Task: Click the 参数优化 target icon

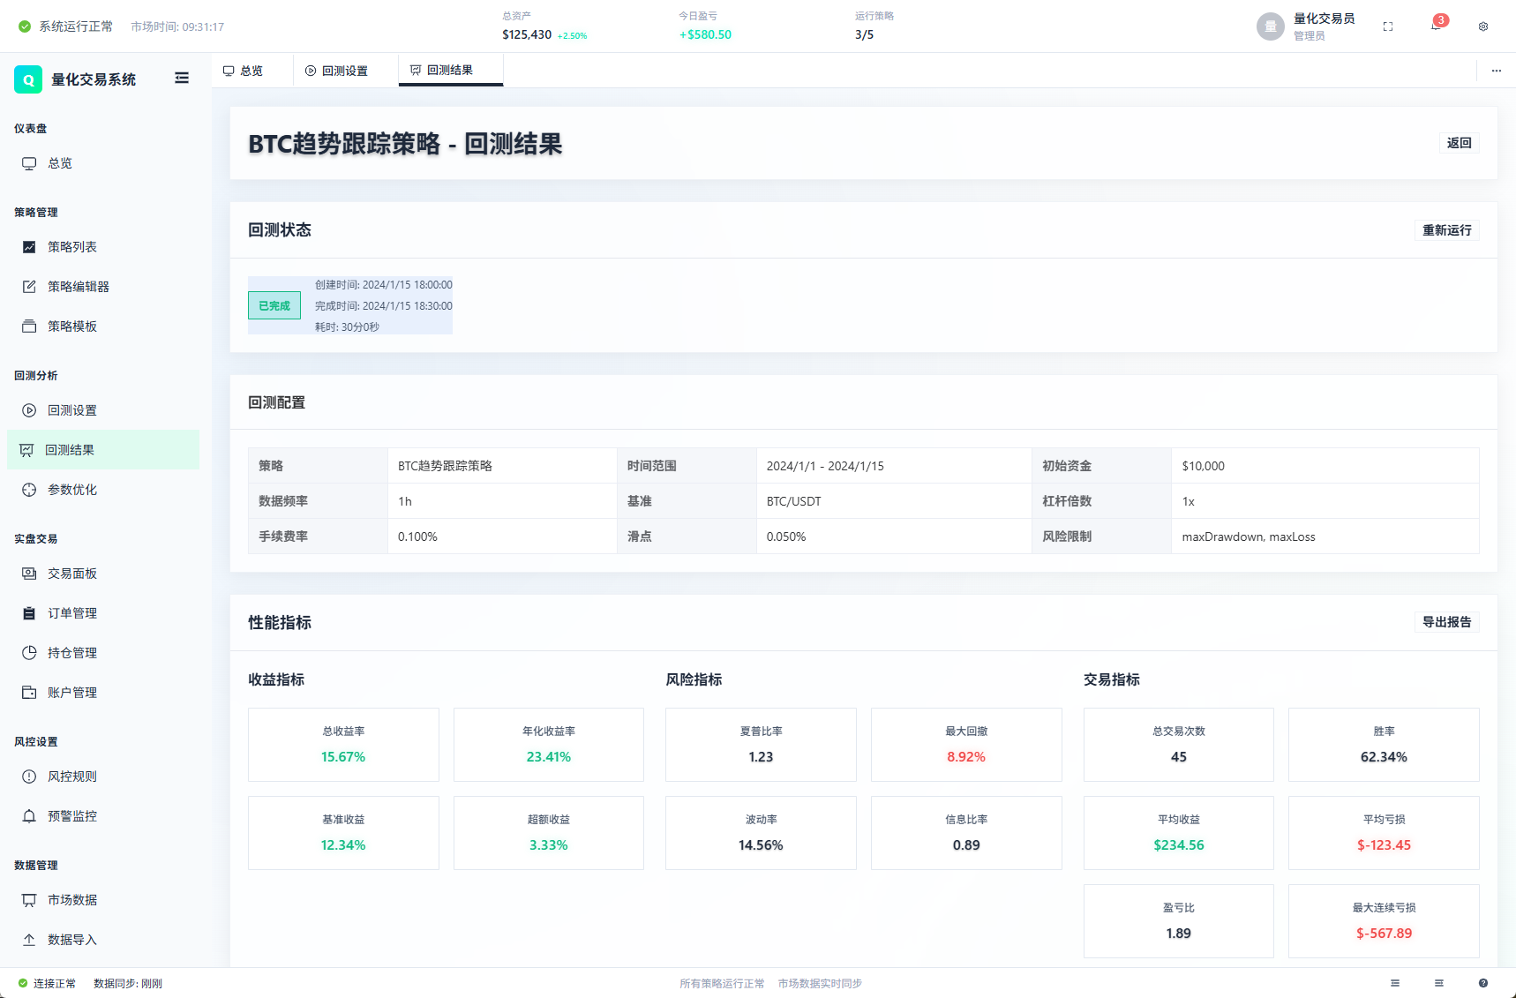Action: coord(29,490)
